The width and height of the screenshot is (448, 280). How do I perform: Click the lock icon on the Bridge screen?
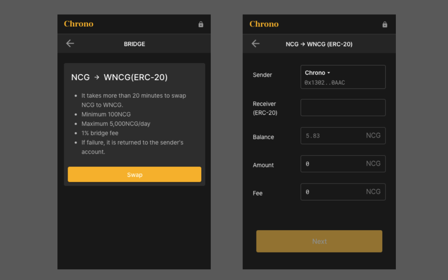pos(201,24)
